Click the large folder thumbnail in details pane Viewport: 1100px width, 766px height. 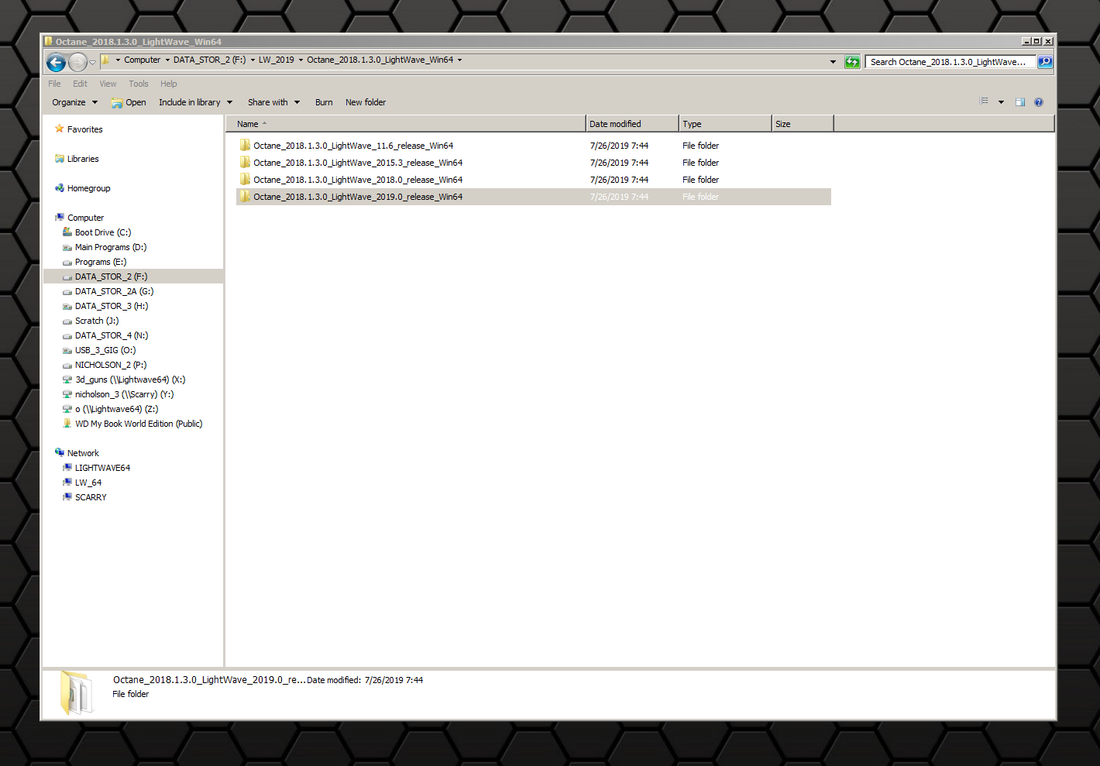click(77, 692)
